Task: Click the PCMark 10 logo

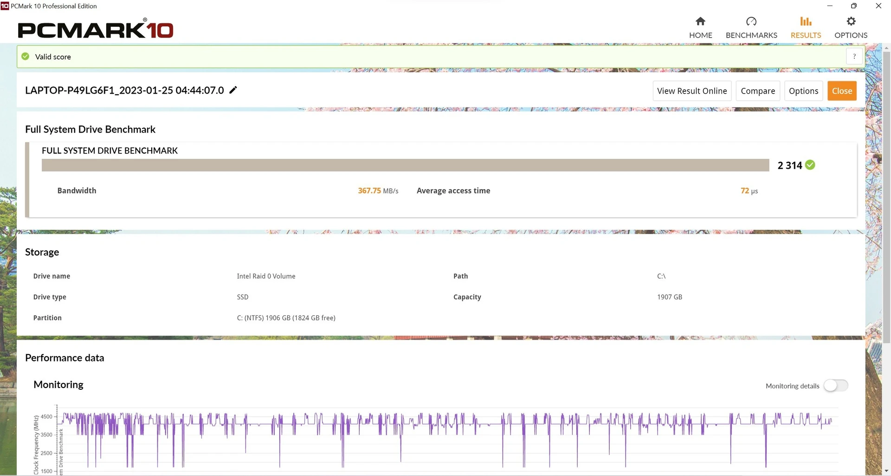Action: click(x=96, y=29)
